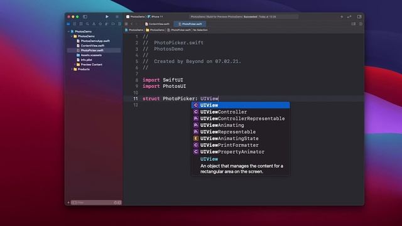402x226 pixels.
Task: Click on "import PhotosUI" code line
Action: [165, 87]
